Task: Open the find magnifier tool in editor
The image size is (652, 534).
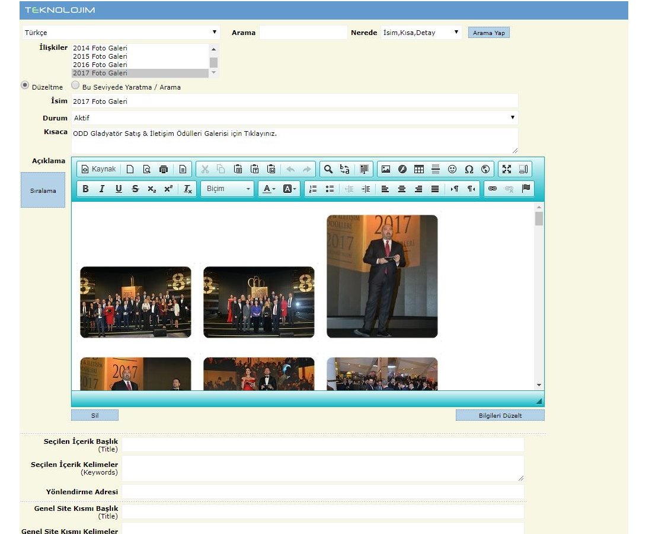Action: [x=328, y=169]
